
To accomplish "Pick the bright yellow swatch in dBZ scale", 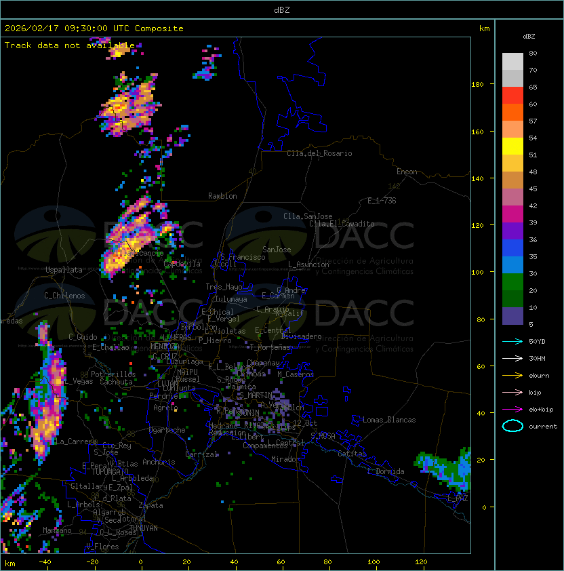I will pos(512,146).
